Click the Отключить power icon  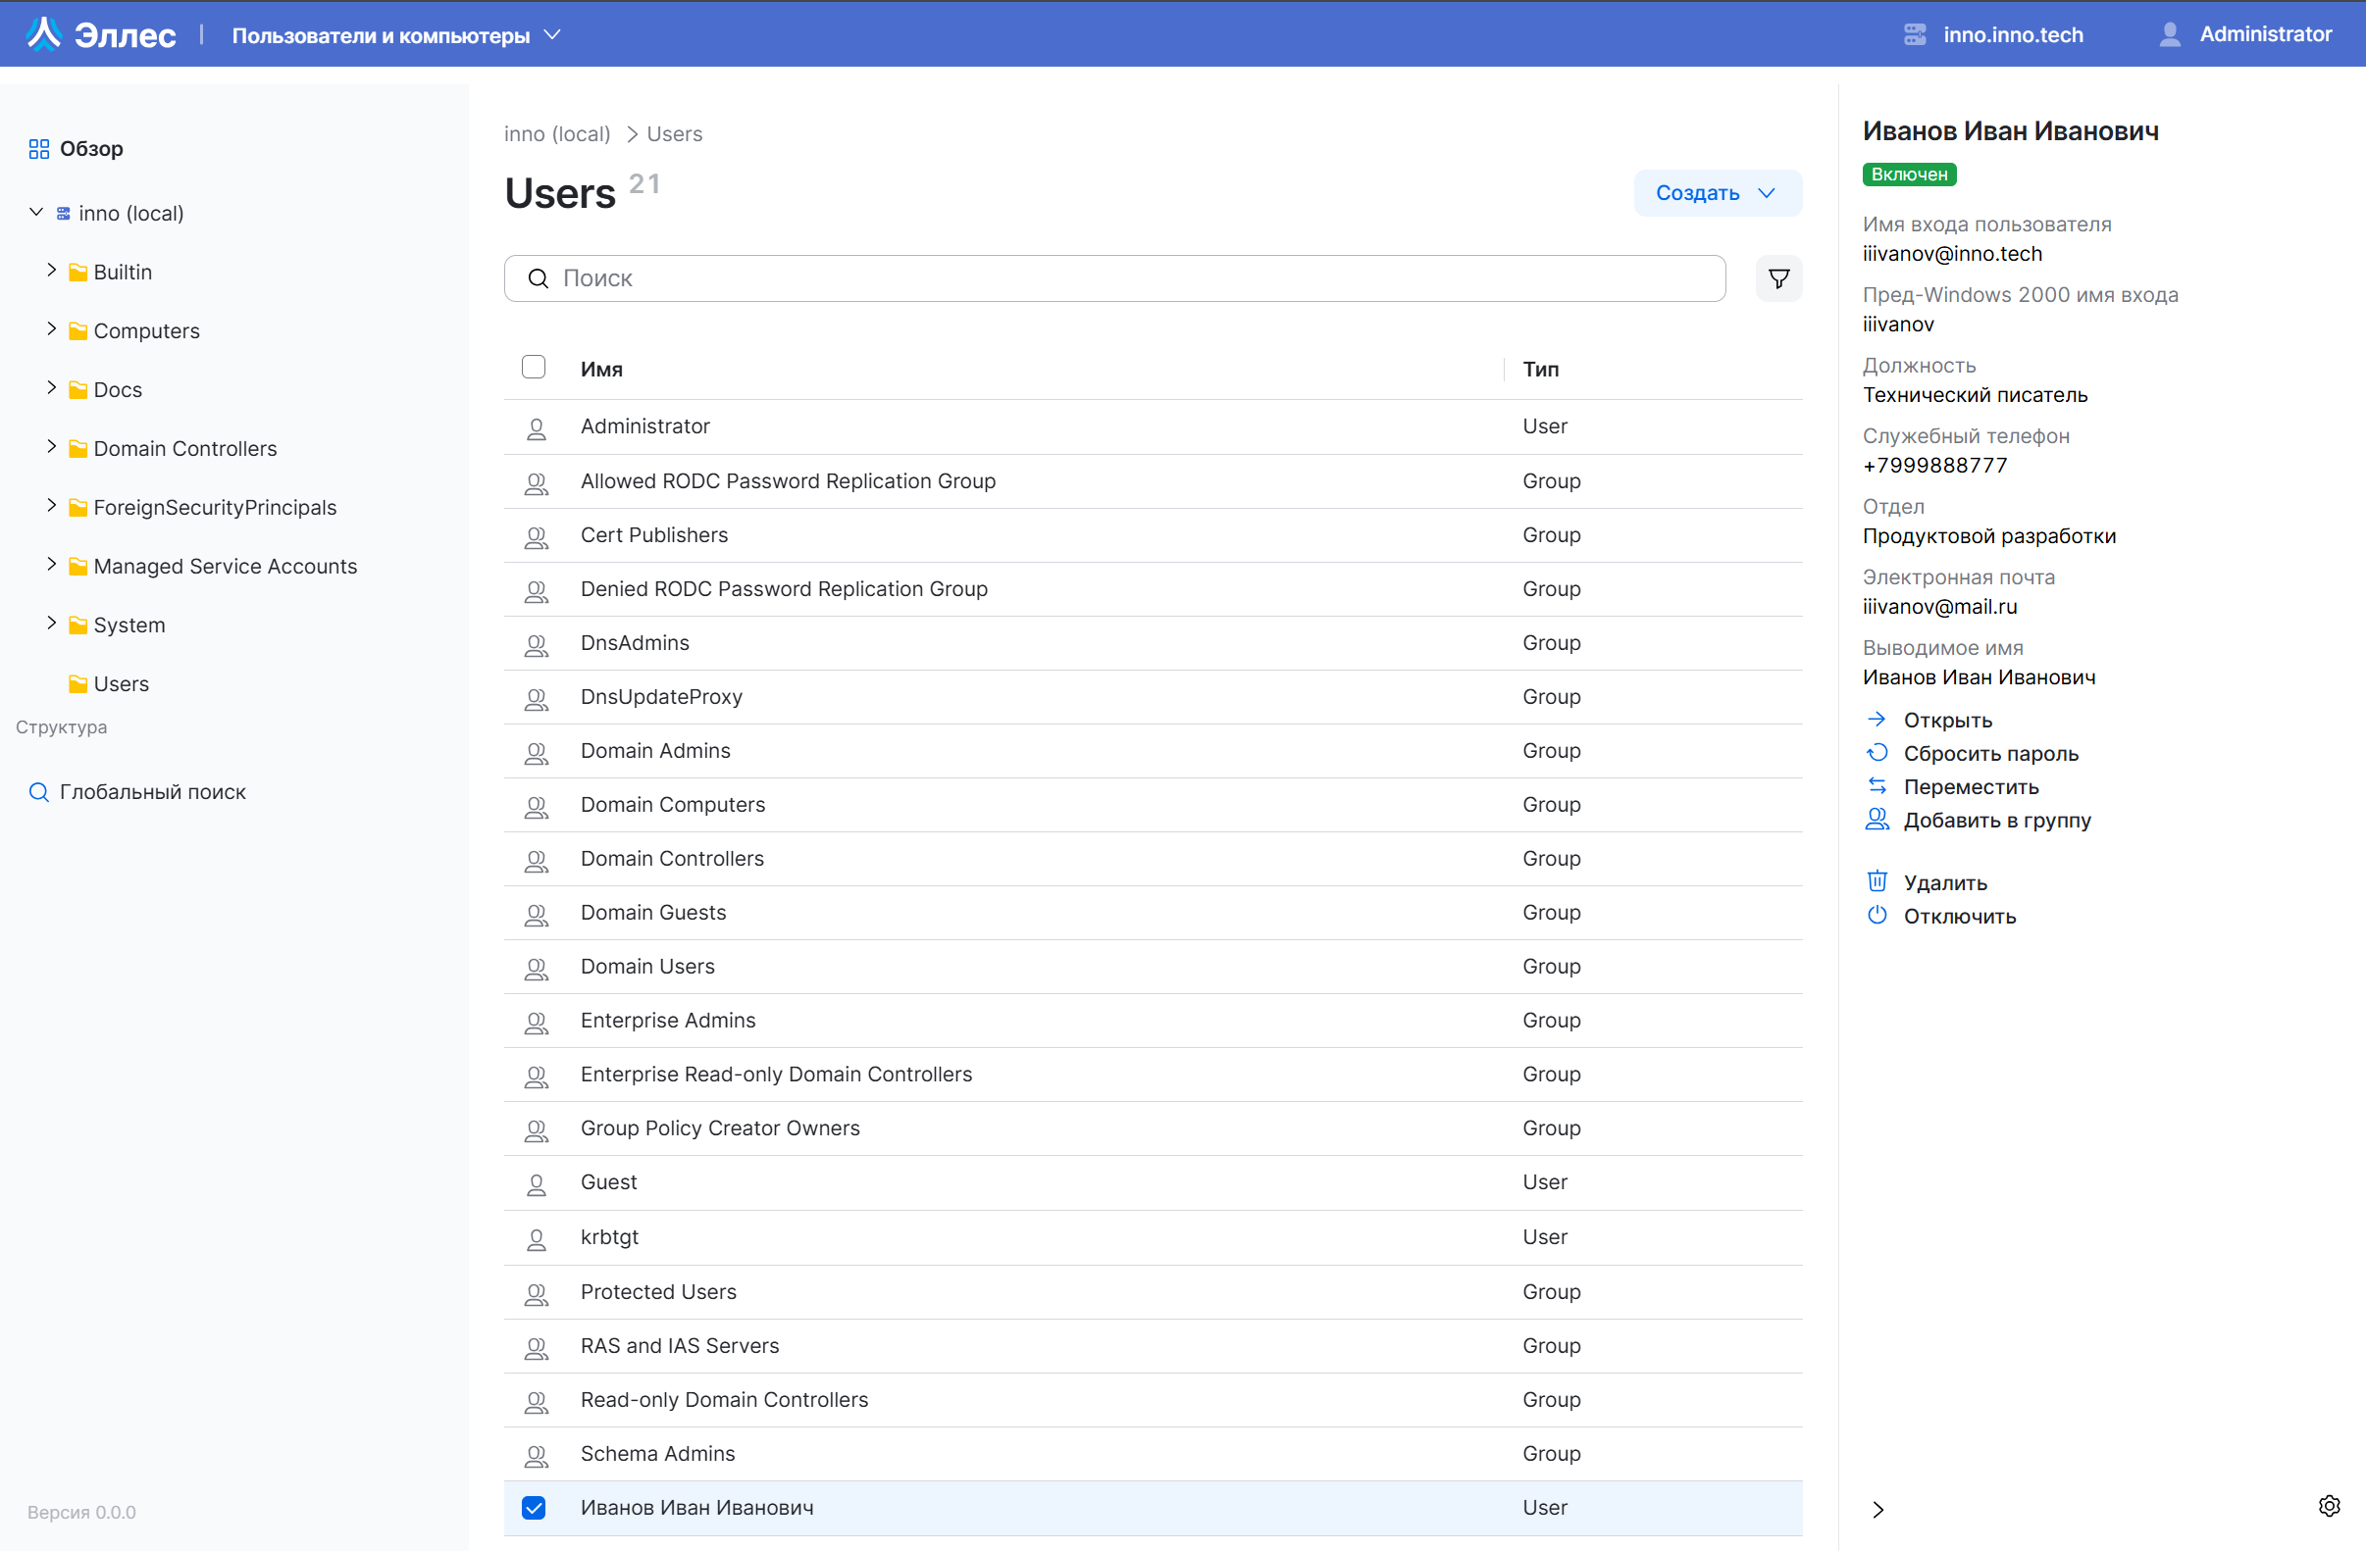pos(1877,915)
